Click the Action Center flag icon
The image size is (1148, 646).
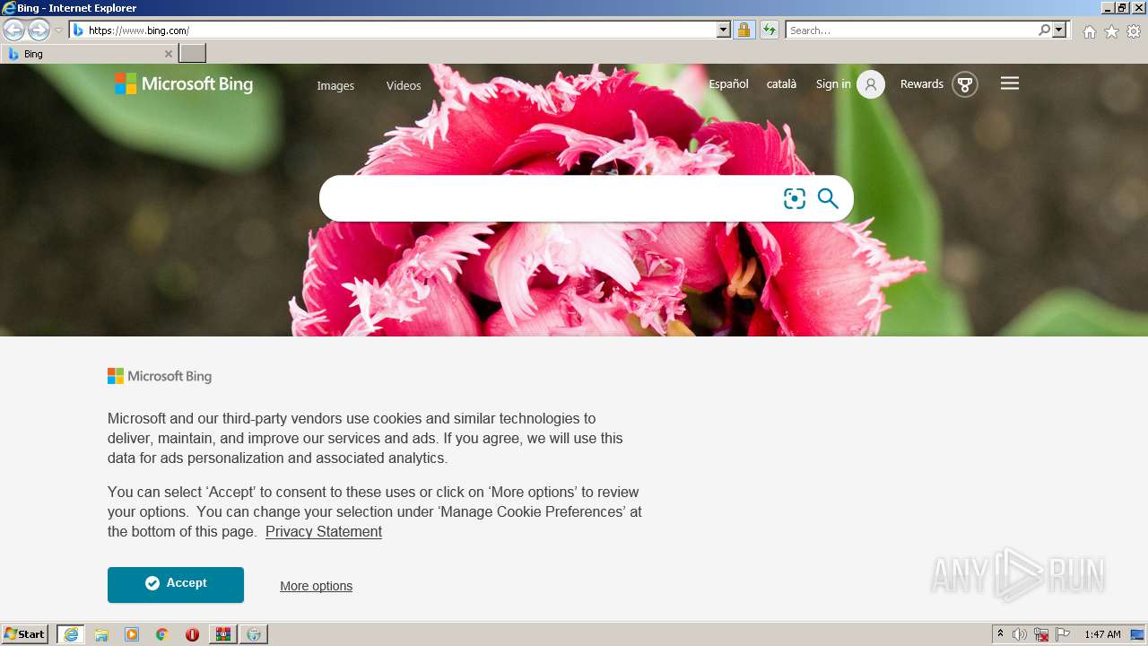(1063, 634)
